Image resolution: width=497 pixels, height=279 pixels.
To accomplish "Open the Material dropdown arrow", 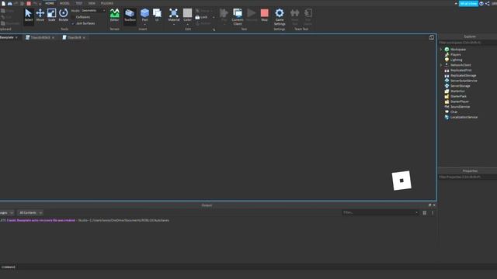I will point(174,24).
